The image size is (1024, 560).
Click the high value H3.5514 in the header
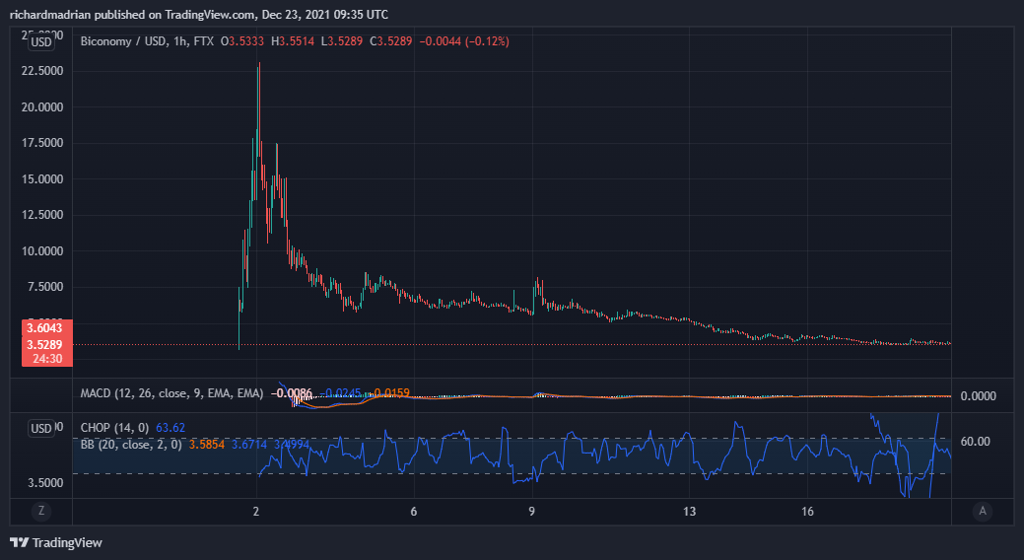pos(293,41)
